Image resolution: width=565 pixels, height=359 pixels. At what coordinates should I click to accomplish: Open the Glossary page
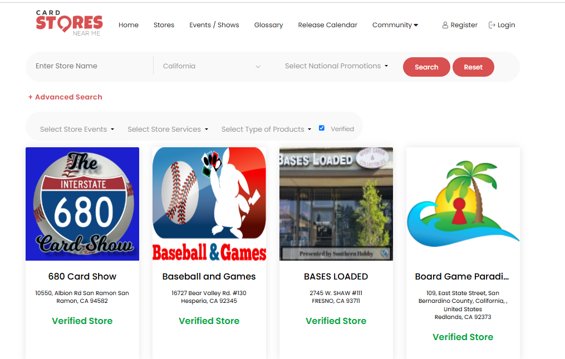click(x=268, y=25)
